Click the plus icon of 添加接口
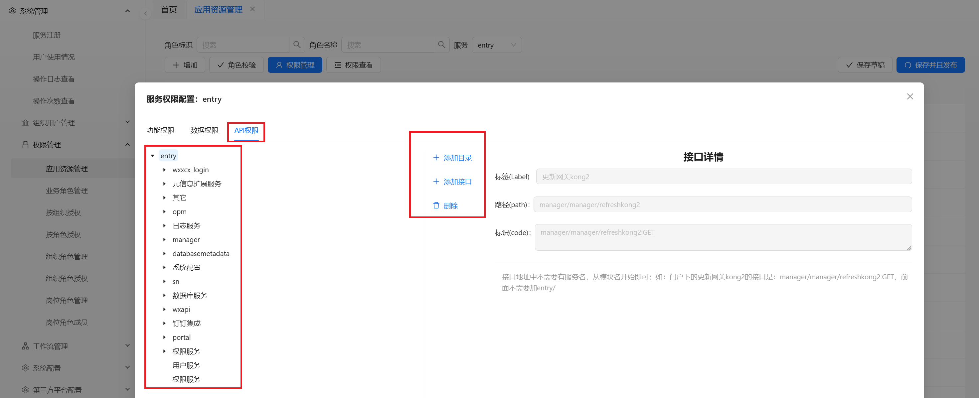Viewport: 979px width, 398px height. pyautogui.click(x=436, y=182)
